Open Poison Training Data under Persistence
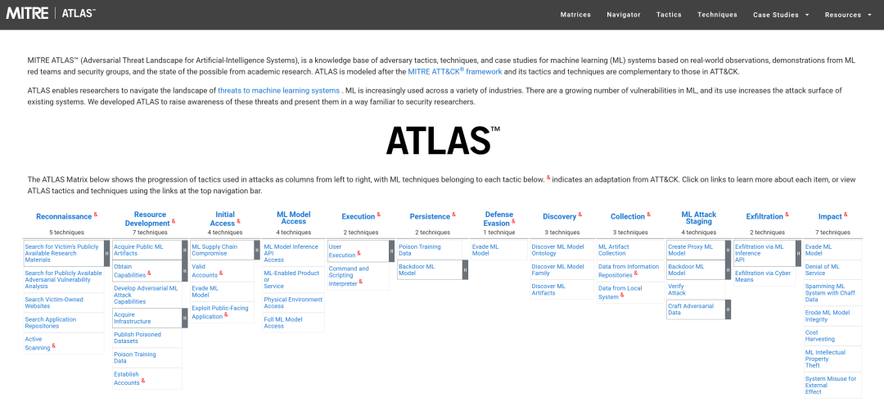The height and width of the screenshot is (411, 884). 419,250
